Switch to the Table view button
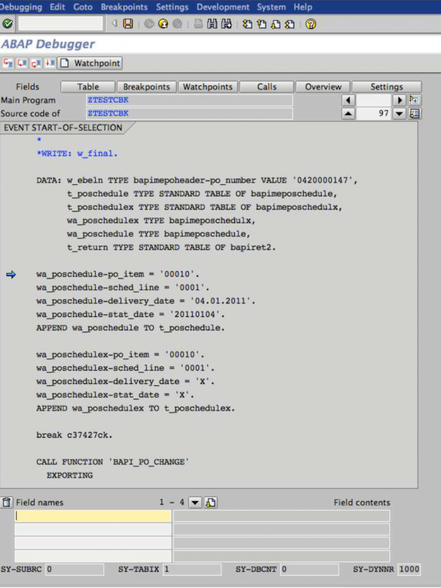The height and width of the screenshot is (588, 441). tap(88, 87)
